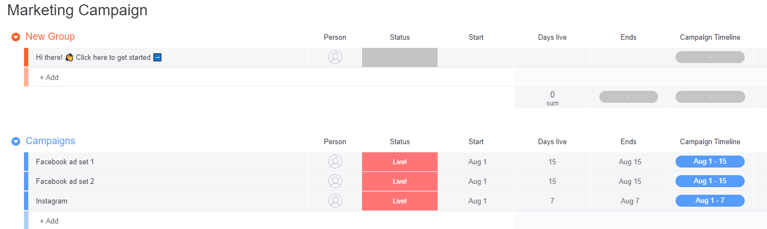This screenshot has height=229, width=767.
Task: Collapse the Campaigns group arrow
Action: [16, 141]
